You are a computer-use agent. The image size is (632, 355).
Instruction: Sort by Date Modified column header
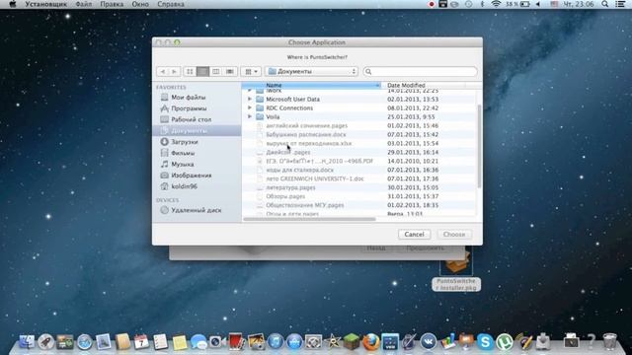[x=424, y=85]
